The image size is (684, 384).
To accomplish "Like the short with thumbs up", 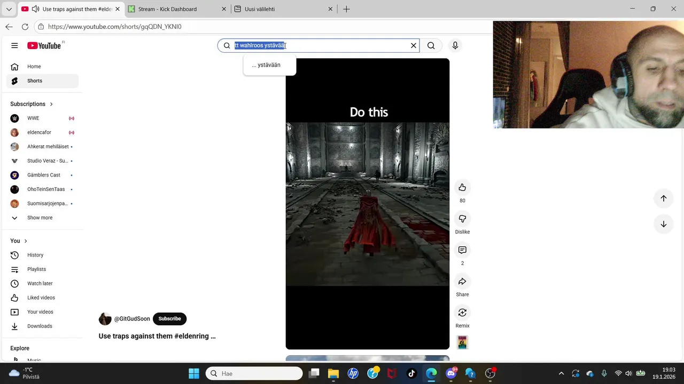I will click(x=462, y=187).
